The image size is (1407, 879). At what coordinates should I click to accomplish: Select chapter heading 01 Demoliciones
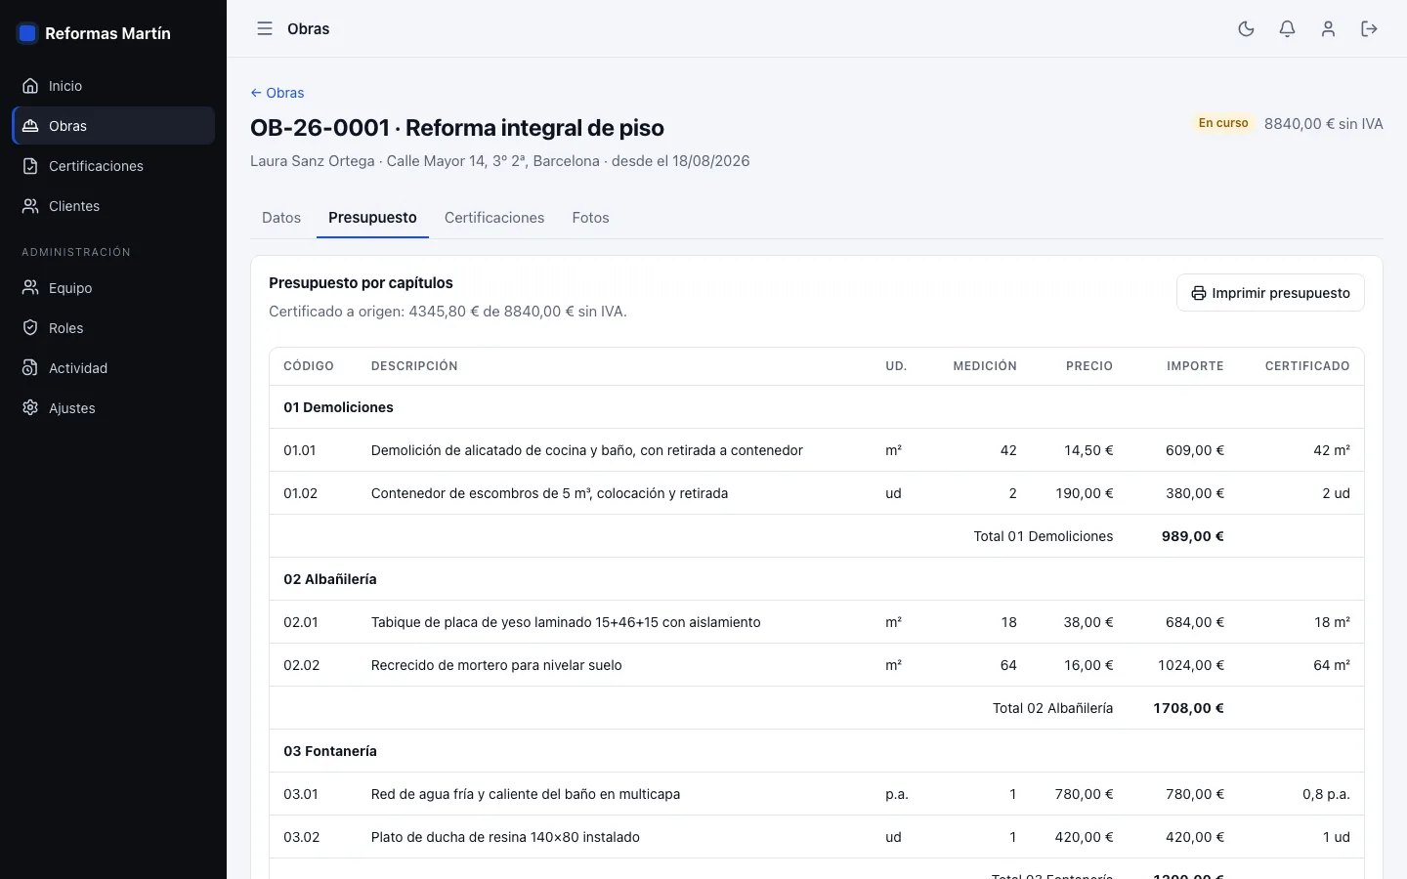pyautogui.click(x=338, y=407)
